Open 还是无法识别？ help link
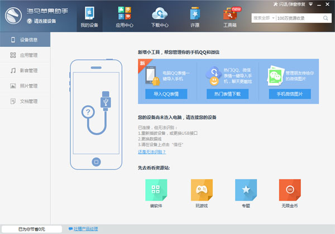This screenshot has width=335, height=234. coord(152,152)
